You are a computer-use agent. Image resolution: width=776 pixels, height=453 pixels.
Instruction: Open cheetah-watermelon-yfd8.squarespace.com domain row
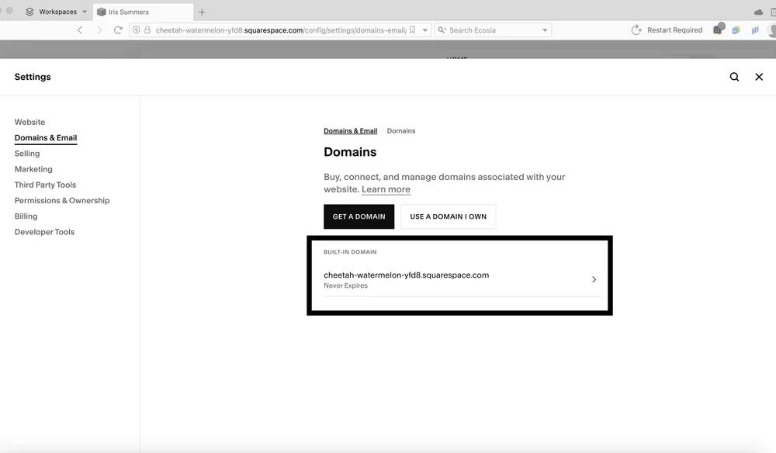click(x=462, y=280)
